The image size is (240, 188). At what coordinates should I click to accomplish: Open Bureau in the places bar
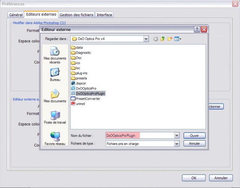pos(55,75)
